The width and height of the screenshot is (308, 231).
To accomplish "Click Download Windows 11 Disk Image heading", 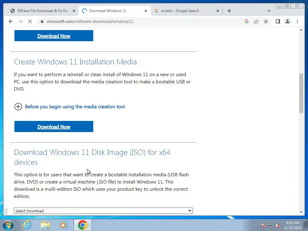I will click(x=92, y=157).
